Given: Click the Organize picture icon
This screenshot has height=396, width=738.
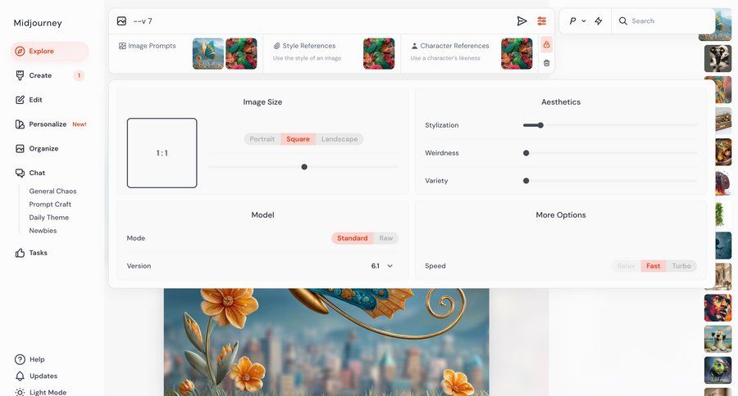Looking at the screenshot, I should click(20, 149).
